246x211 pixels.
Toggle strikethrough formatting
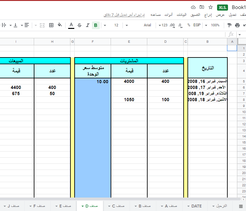tap(79, 25)
